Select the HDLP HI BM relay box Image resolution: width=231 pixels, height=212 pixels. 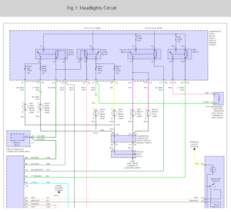tap(51, 54)
